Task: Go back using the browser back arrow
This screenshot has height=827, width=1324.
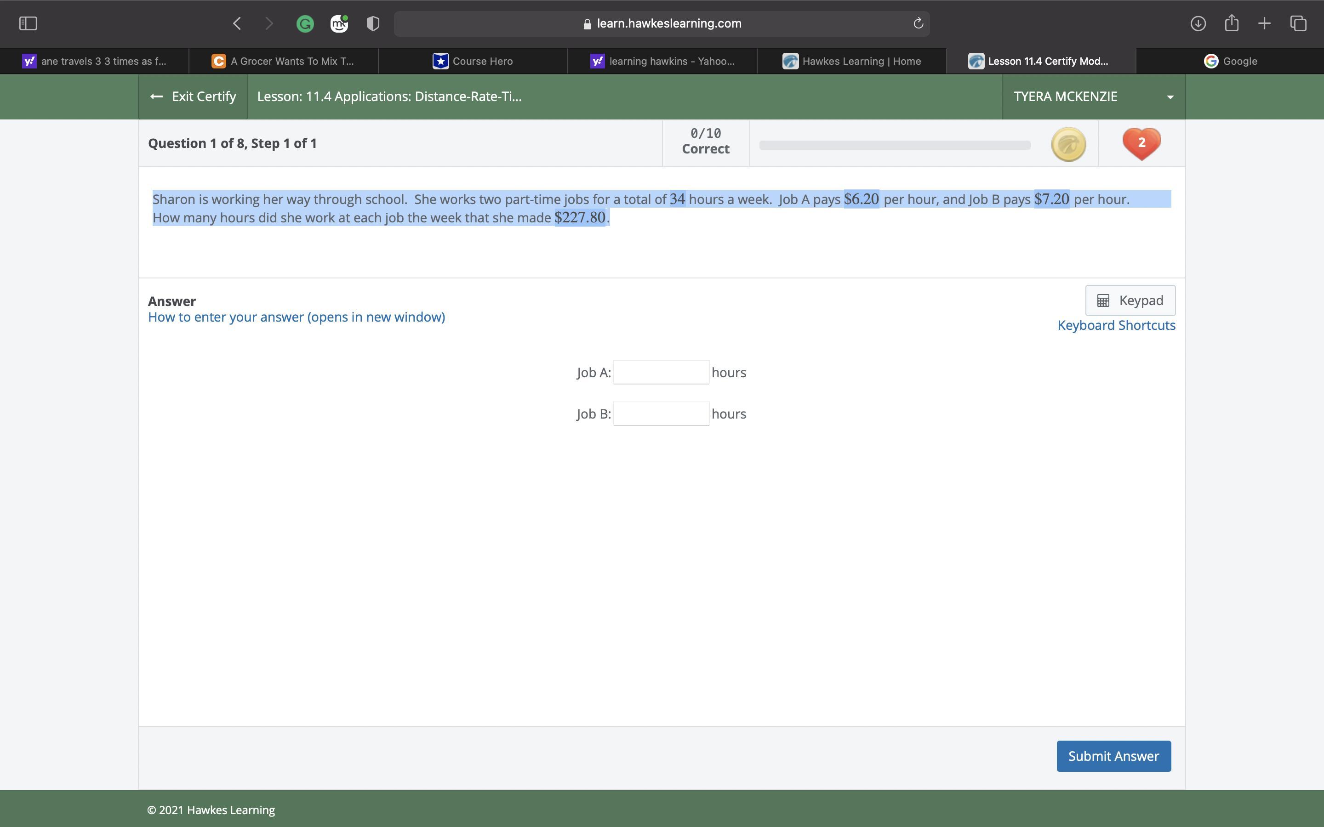Action: point(237,23)
